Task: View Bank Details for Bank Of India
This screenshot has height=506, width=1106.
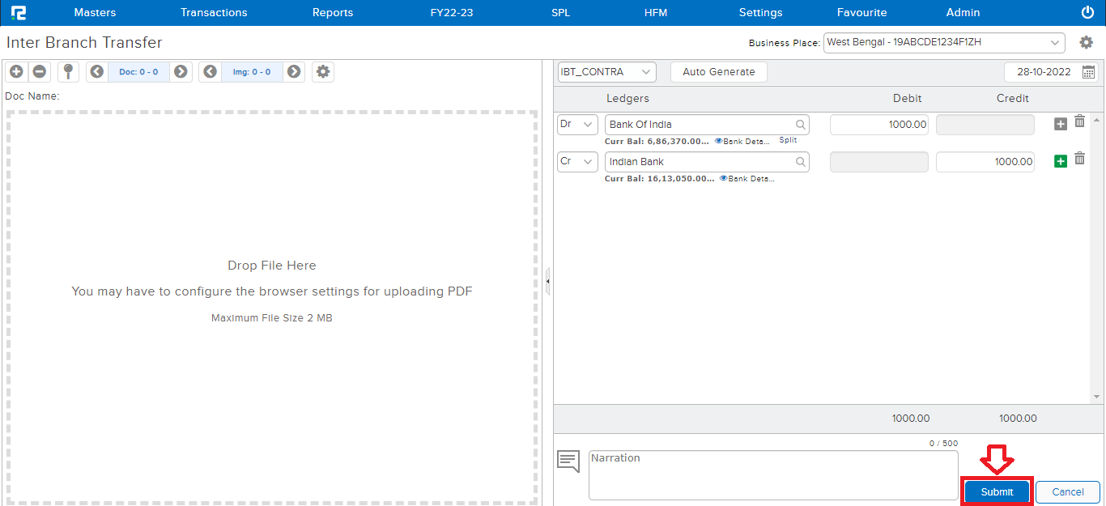Action: click(741, 141)
